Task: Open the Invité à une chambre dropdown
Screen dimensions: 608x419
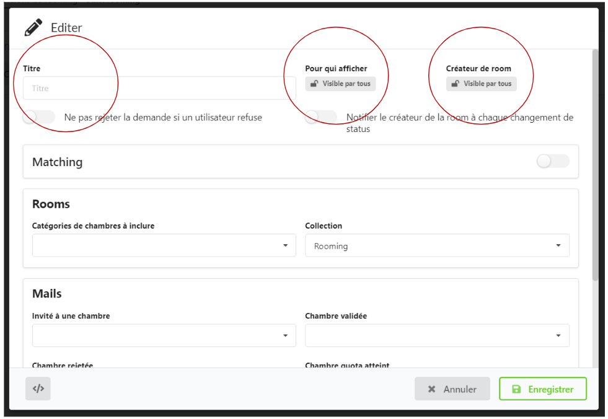Action: [164, 335]
